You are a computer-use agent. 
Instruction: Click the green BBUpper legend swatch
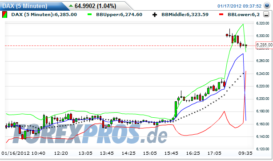(89, 14)
